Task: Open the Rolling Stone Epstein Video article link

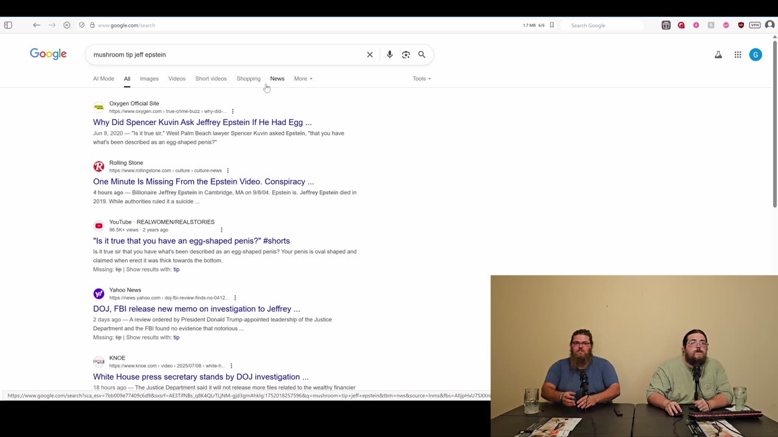Action: coord(204,181)
